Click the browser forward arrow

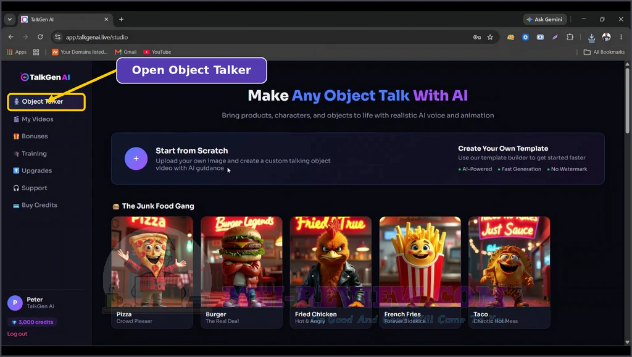25,37
